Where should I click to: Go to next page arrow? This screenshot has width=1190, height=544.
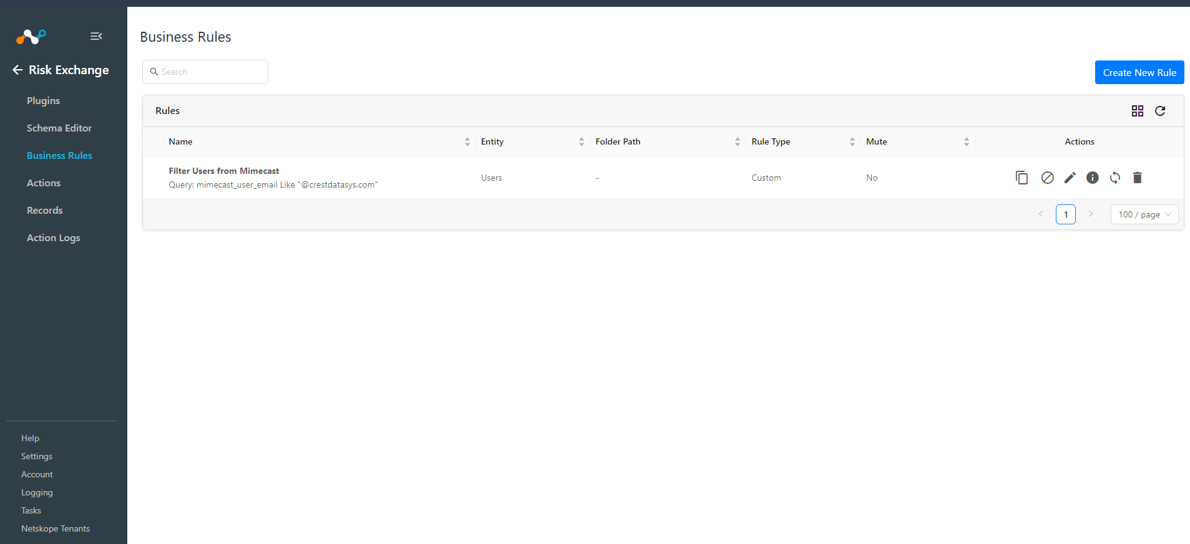[1091, 214]
